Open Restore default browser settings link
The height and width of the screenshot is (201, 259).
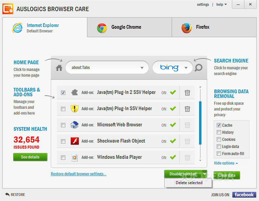pyautogui.click(x=79, y=174)
